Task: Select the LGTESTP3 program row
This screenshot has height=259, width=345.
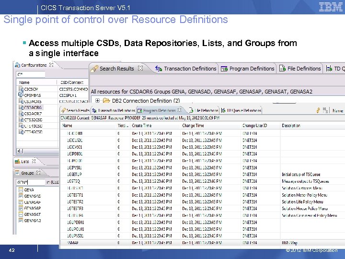Action: tap(202, 208)
